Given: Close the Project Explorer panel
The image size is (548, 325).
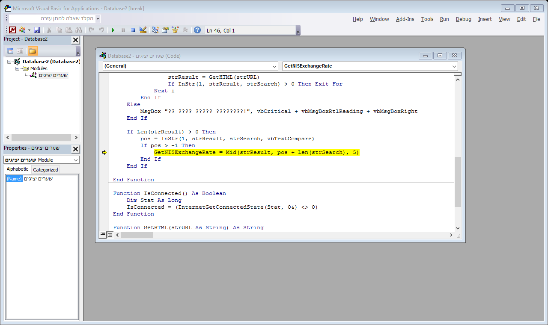Looking at the screenshot, I should pos(75,40).
